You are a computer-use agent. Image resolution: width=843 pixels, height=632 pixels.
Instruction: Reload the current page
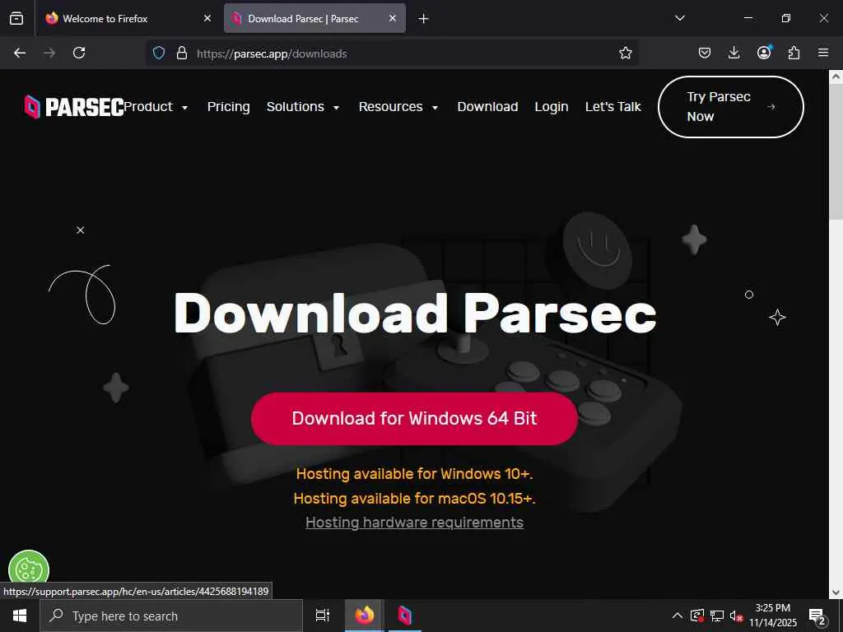79,53
